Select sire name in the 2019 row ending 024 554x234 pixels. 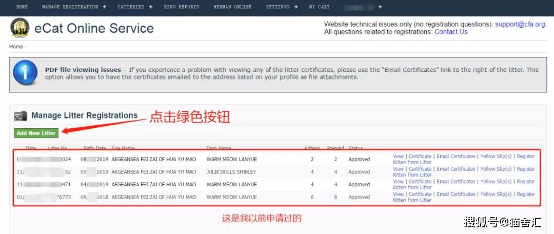(154, 160)
